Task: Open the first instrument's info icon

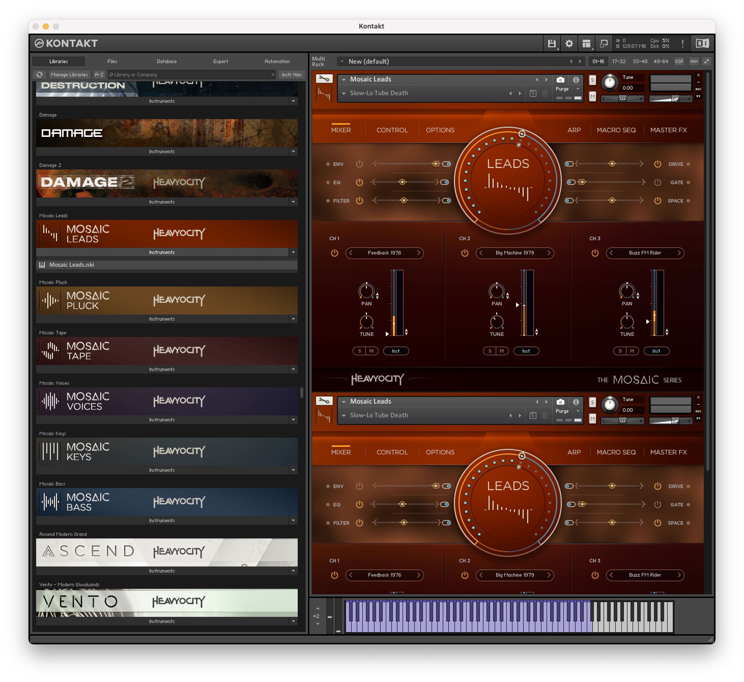Action: [x=576, y=80]
